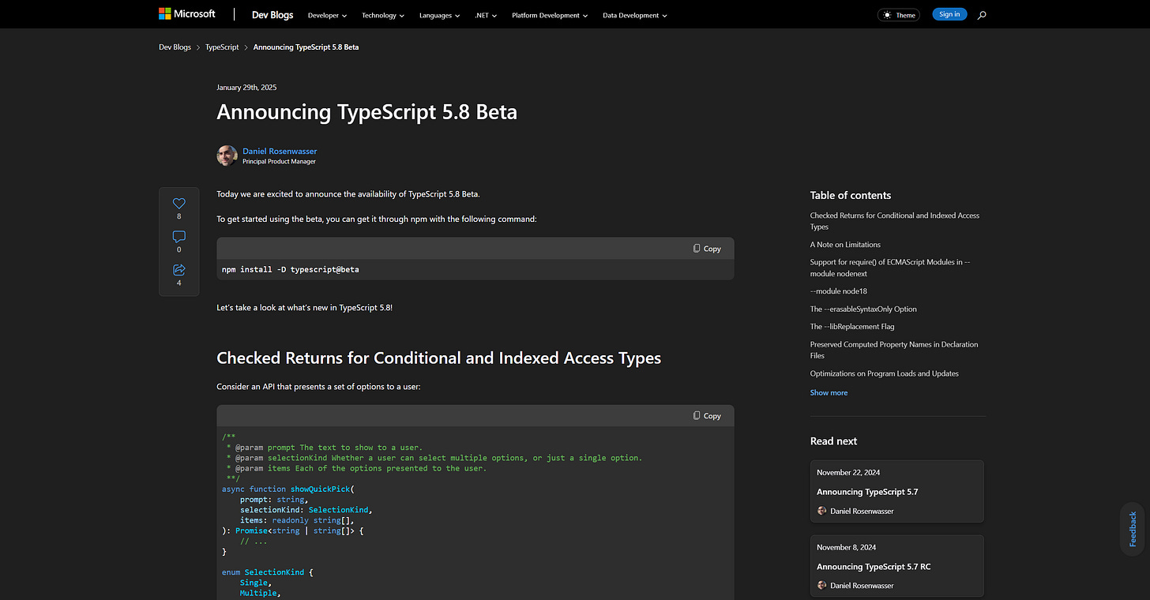The image size is (1150, 600).
Task: Click the Table of contents heading
Action: point(851,195)
